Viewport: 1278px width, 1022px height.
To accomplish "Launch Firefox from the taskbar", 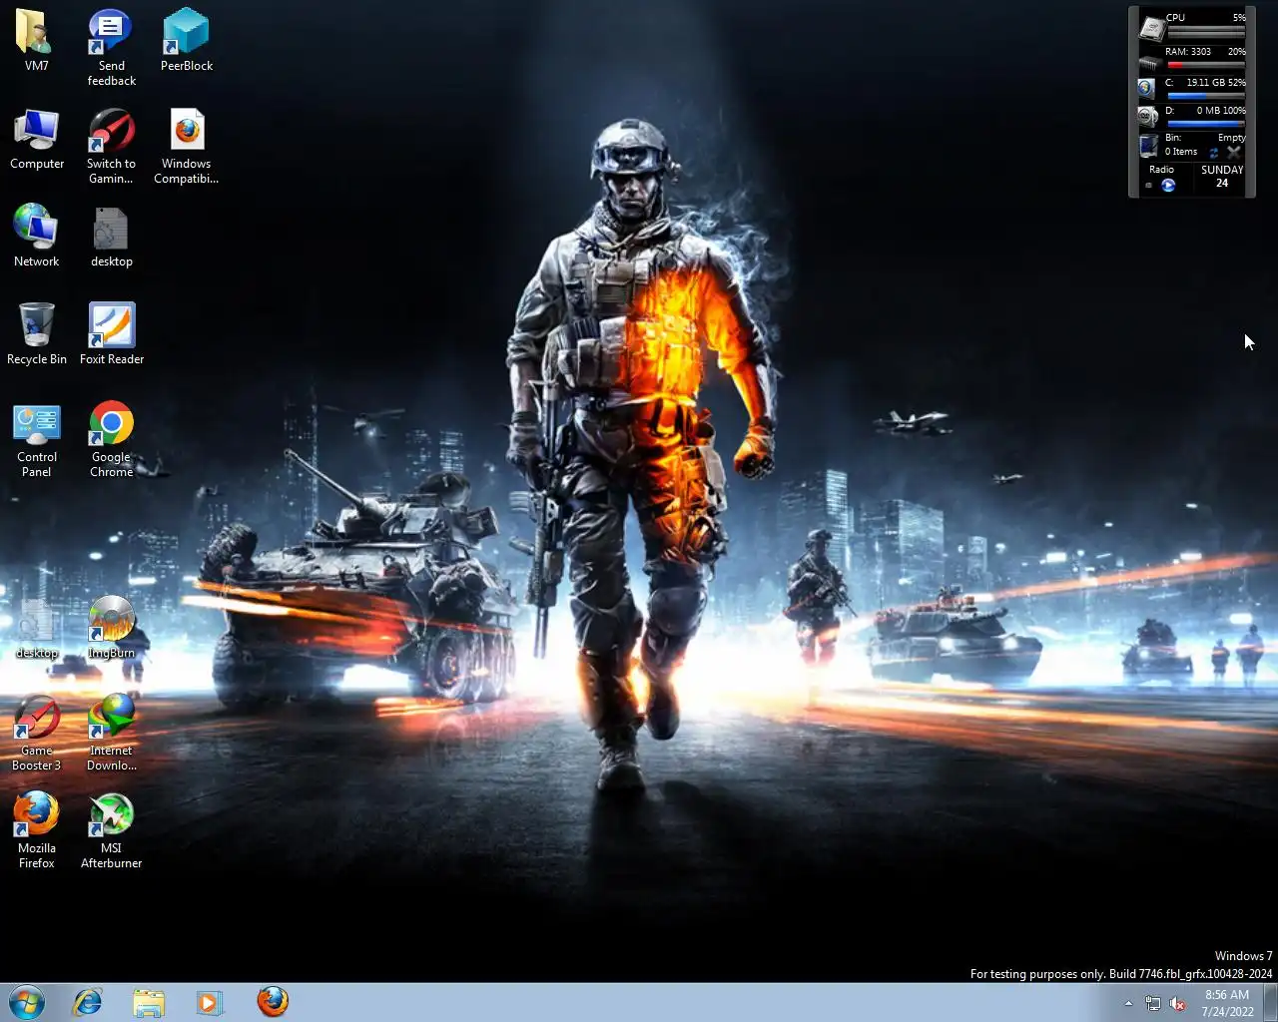I will 273,1002.
